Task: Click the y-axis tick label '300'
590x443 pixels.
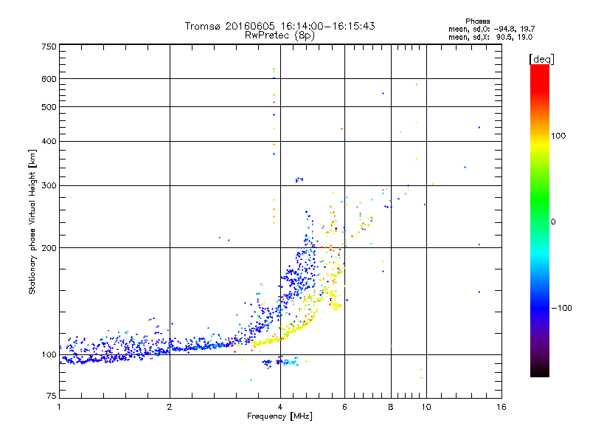Action: tap(49, 186)
